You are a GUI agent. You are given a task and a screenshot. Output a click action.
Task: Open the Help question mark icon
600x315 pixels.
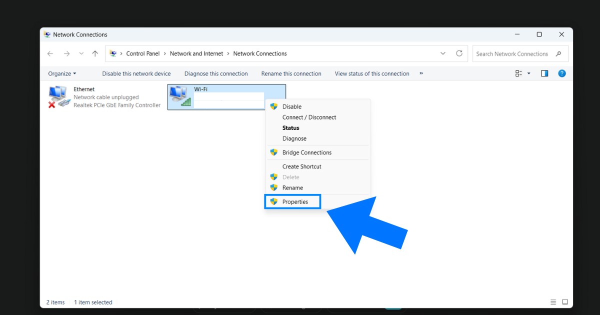[x=561, y=73]
